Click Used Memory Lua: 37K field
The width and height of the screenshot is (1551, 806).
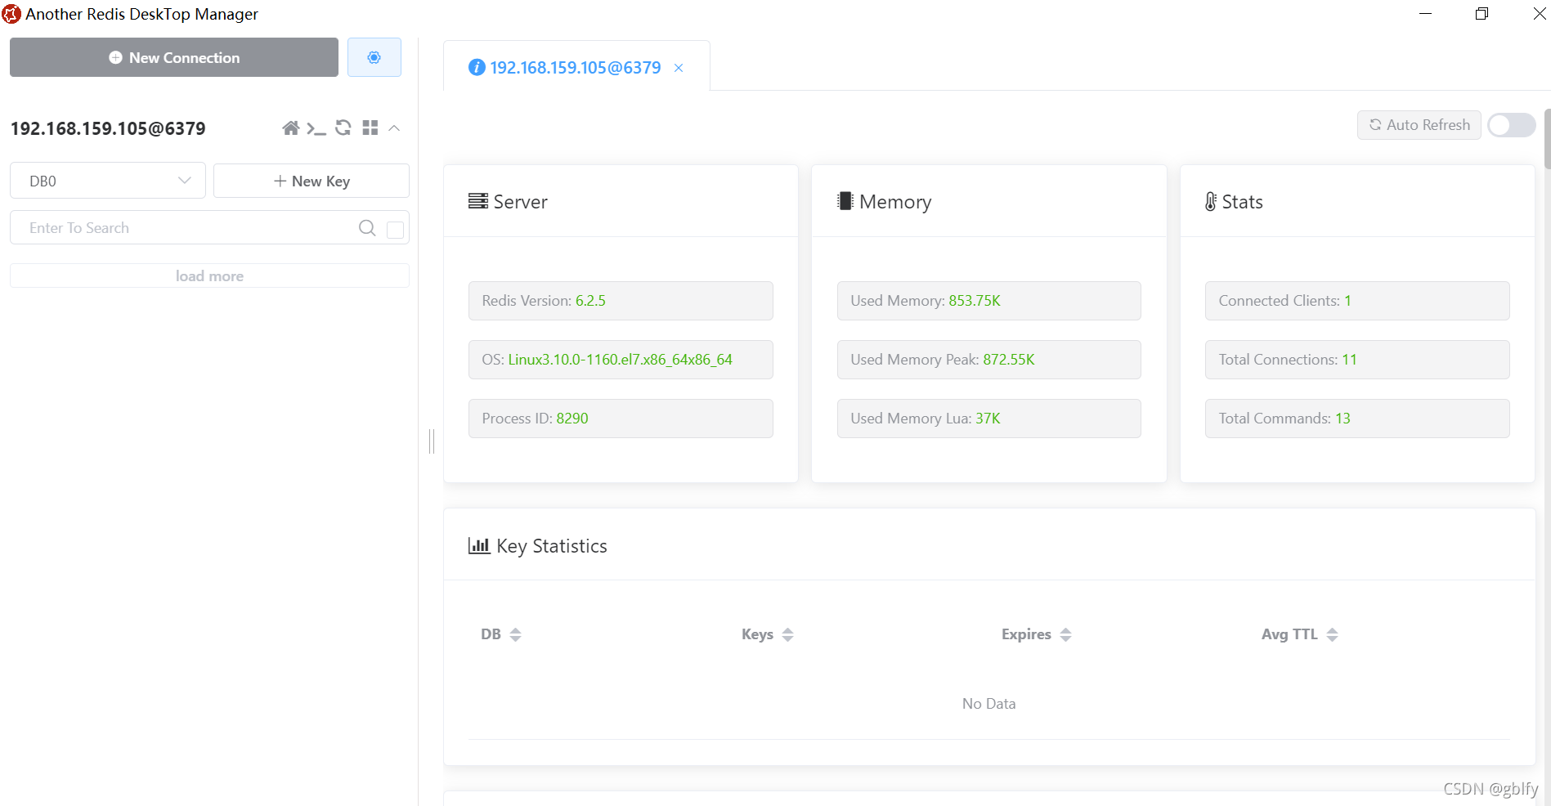[989, 419]
